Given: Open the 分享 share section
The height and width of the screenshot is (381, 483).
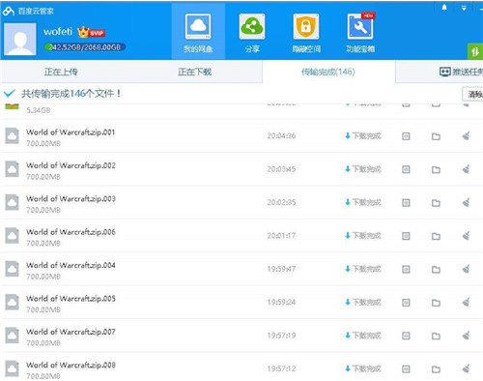Looking at the screenshot, I should click(x=252, y=32).
